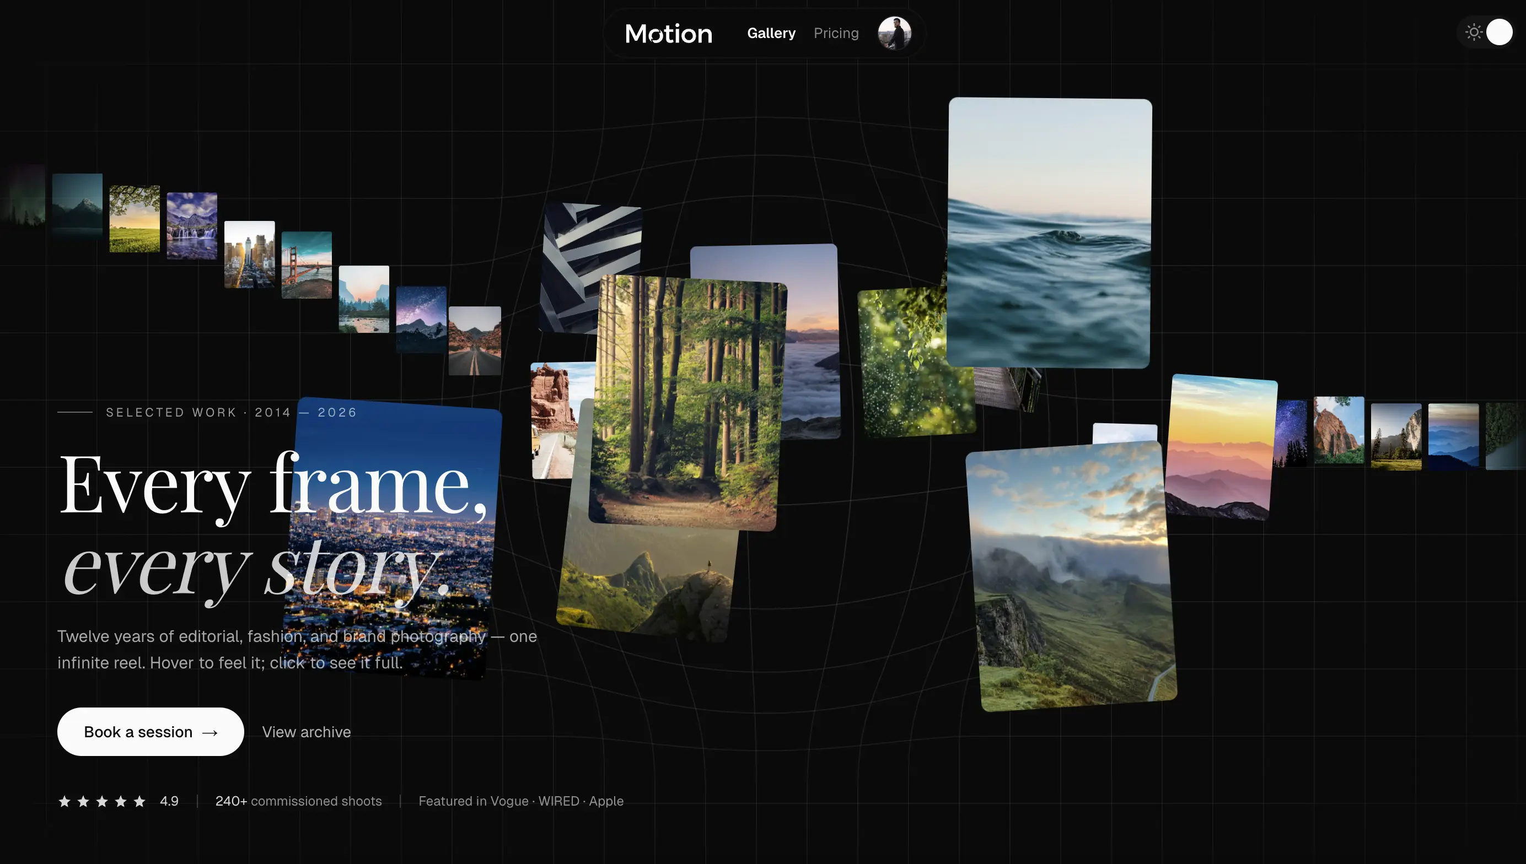
Task: Open the Golden Gate Bridge thumbnail
Action: [307, 264]
